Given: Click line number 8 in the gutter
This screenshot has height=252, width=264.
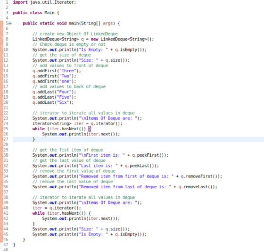Looking at the screenshot, I should tap(7, 39).
